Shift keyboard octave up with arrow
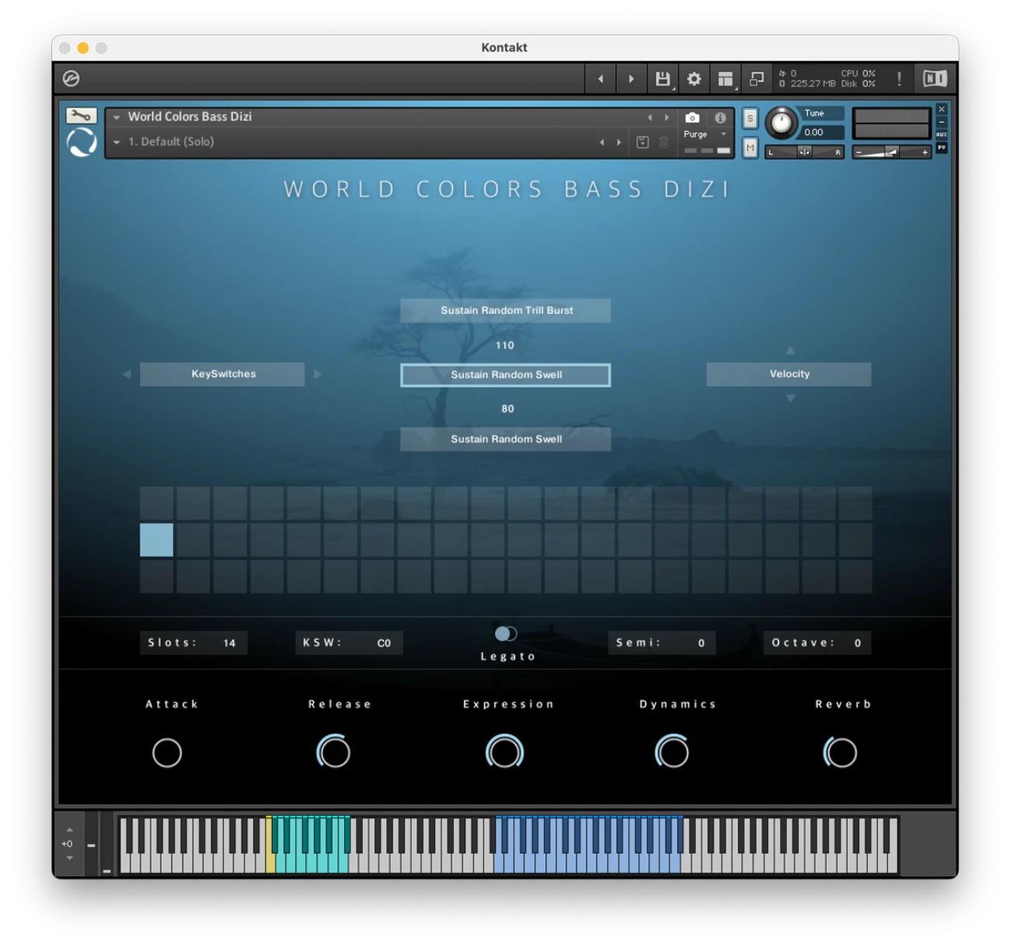Viewport: 1010px width, 947px height. [69, 830]
